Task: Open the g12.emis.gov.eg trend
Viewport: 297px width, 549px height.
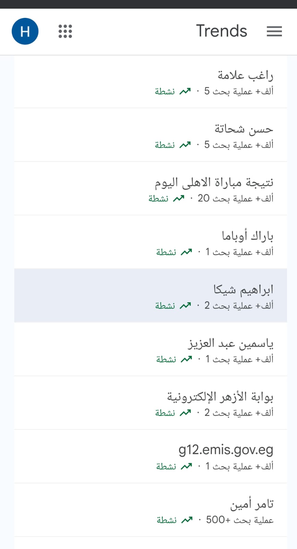Action: click(151, 456)
